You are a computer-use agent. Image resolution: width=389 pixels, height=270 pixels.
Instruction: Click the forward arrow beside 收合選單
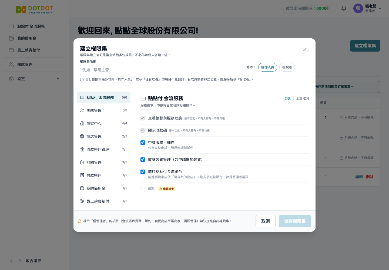tap(20, 261)
